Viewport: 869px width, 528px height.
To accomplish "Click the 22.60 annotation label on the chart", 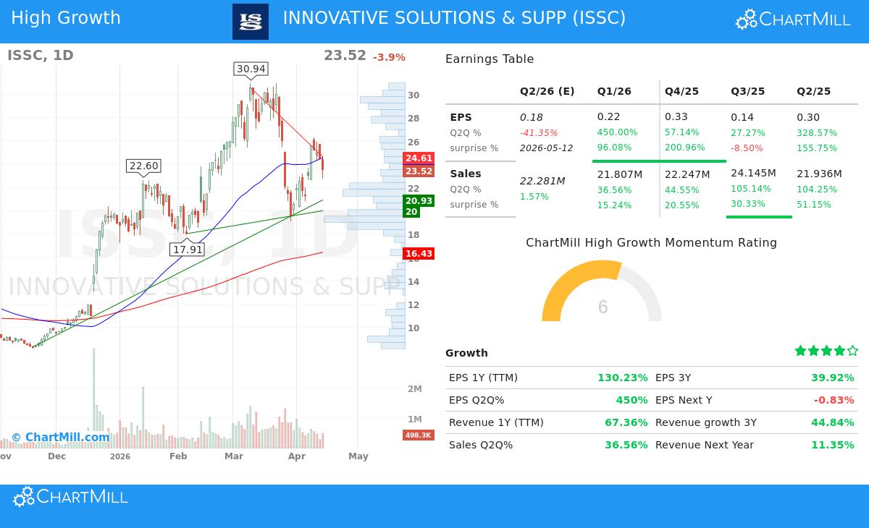I will pos(143,166).
